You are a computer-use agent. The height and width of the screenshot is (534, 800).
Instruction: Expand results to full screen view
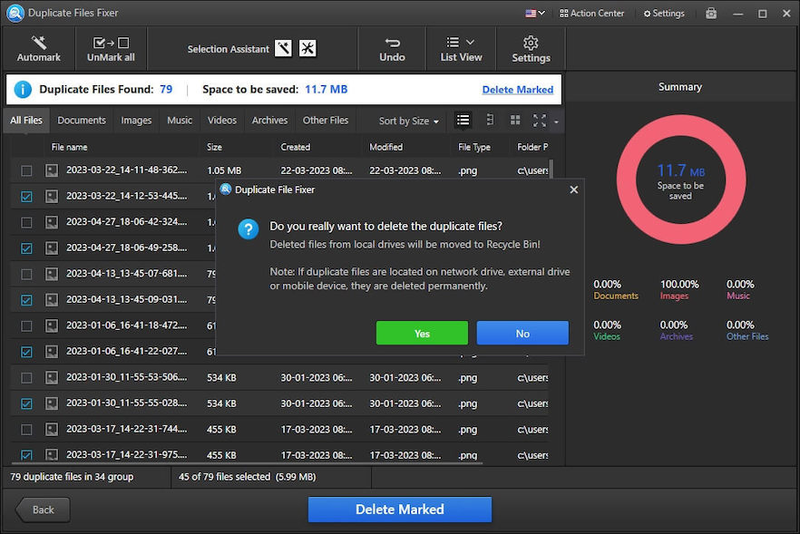point(540,121)
